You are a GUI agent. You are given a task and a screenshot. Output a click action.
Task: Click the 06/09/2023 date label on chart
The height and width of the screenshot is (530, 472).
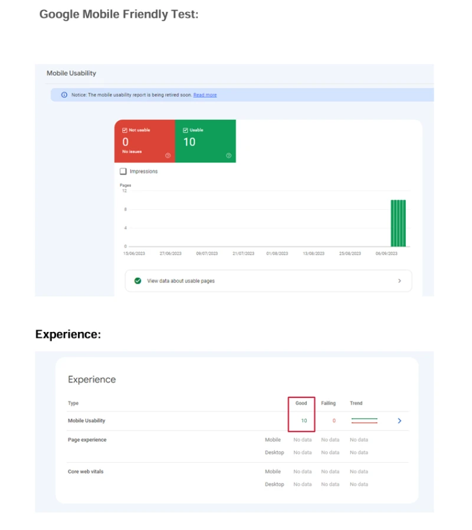coord(386,254)
